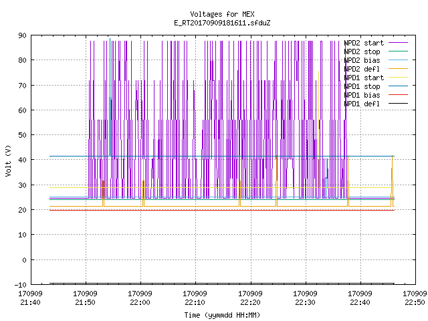428x321 pixels.
Task: Click the y-axis tick value 20
Action: pyautogui.click(x=22, y=210)
